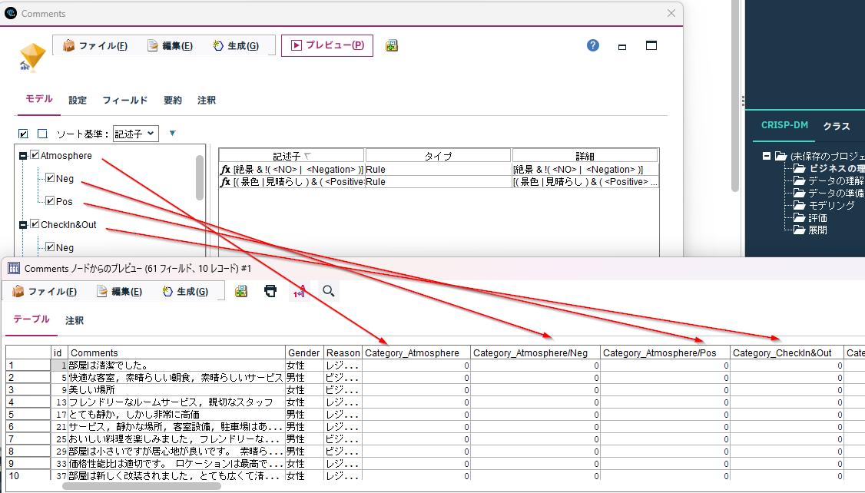
Task: Open the ファイル(F) menu in Comments window
Action: 95,46
